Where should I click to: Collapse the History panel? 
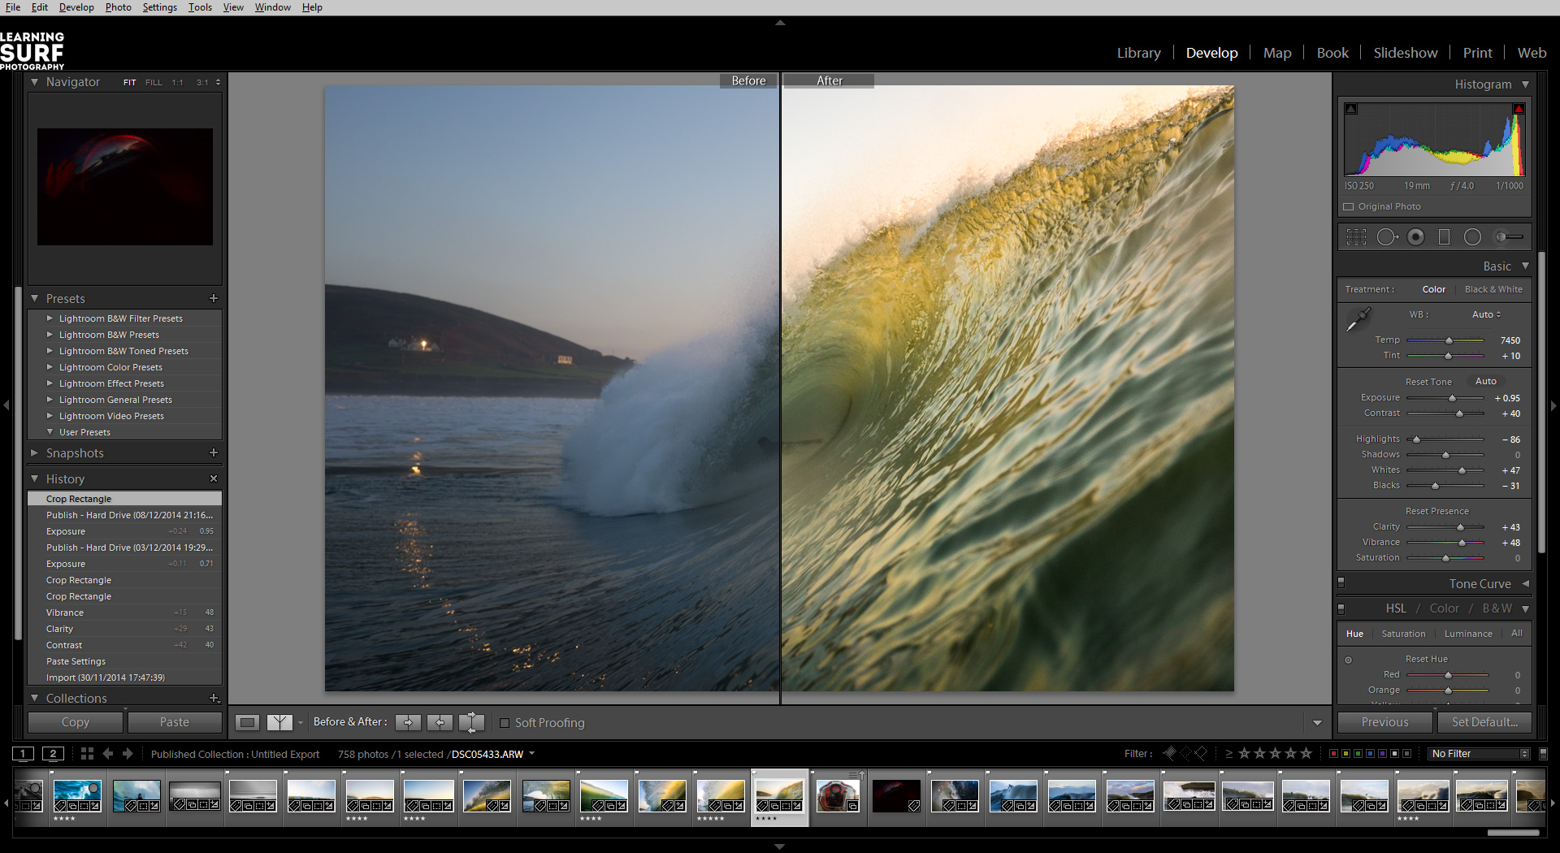35,479
